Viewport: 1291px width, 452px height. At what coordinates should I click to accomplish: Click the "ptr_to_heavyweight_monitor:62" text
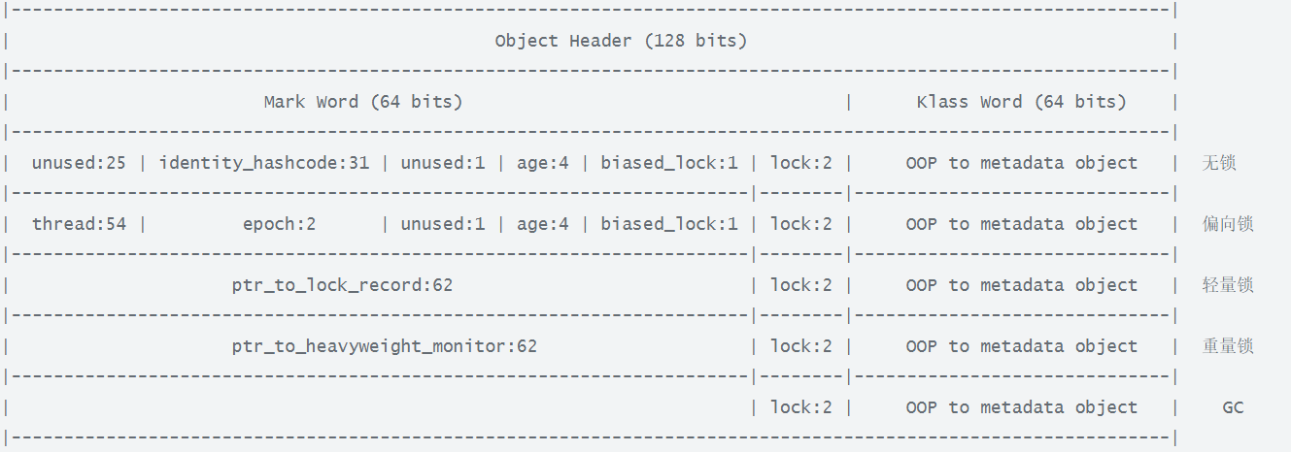pyautogui.click(x=384, y=346)
